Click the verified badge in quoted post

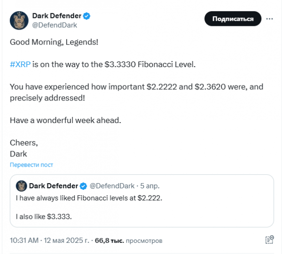point(83,186)
